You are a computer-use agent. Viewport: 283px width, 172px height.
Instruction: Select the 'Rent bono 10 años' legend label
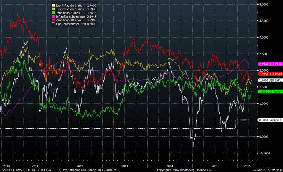[68, 20]
